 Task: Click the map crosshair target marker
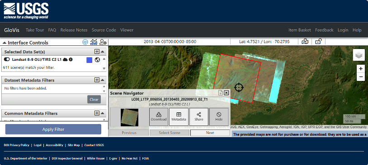tap(239, 87)
